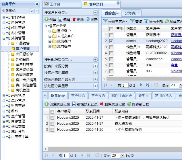Screen dimensions: 182x160
Task: Click the green 创建 icon in 按客户分类显示 panel
Action: point(47,19)
